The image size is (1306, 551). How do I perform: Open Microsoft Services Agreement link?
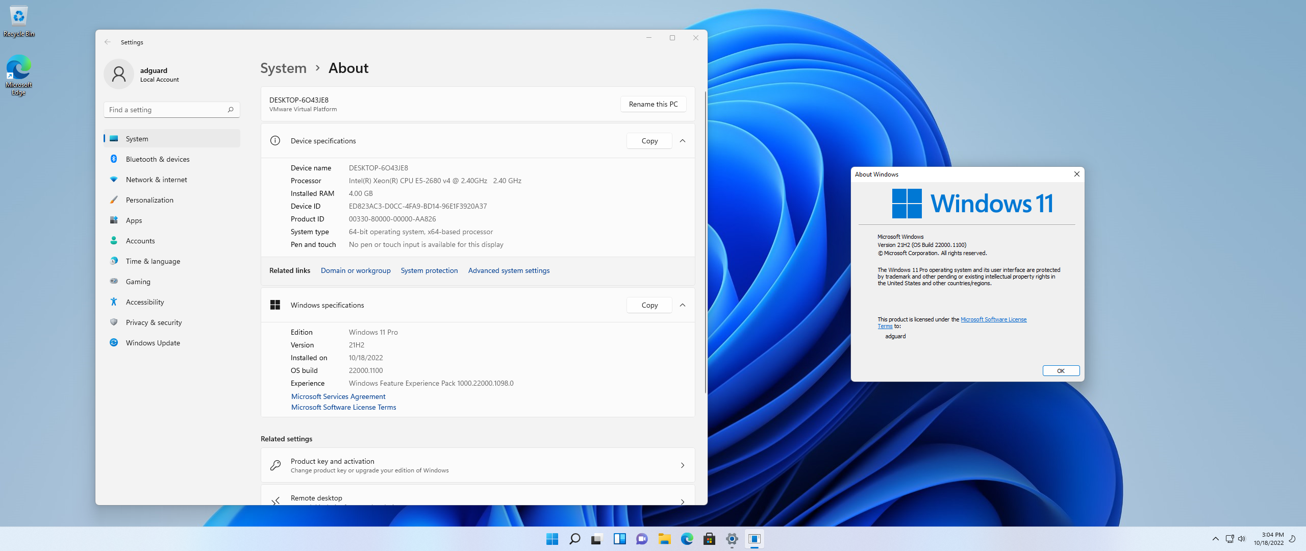338,396
